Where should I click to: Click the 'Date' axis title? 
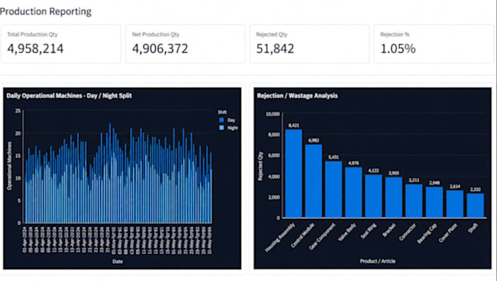click(x=117, y=261)
